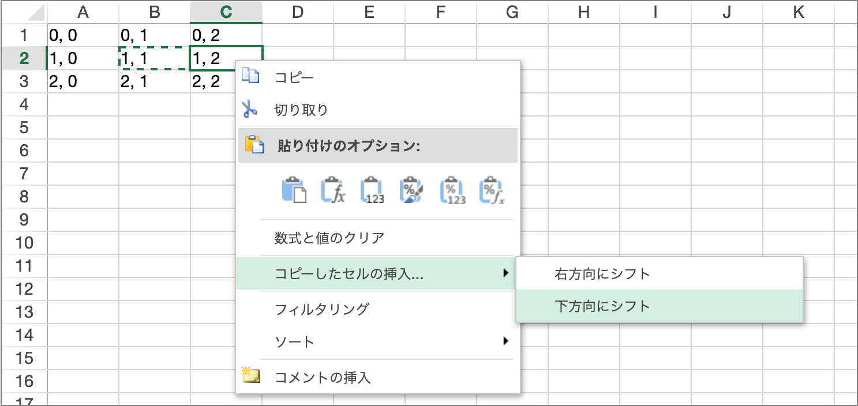
Task: Click copied cell containing "1, 1"
Action: pos(155,58)
